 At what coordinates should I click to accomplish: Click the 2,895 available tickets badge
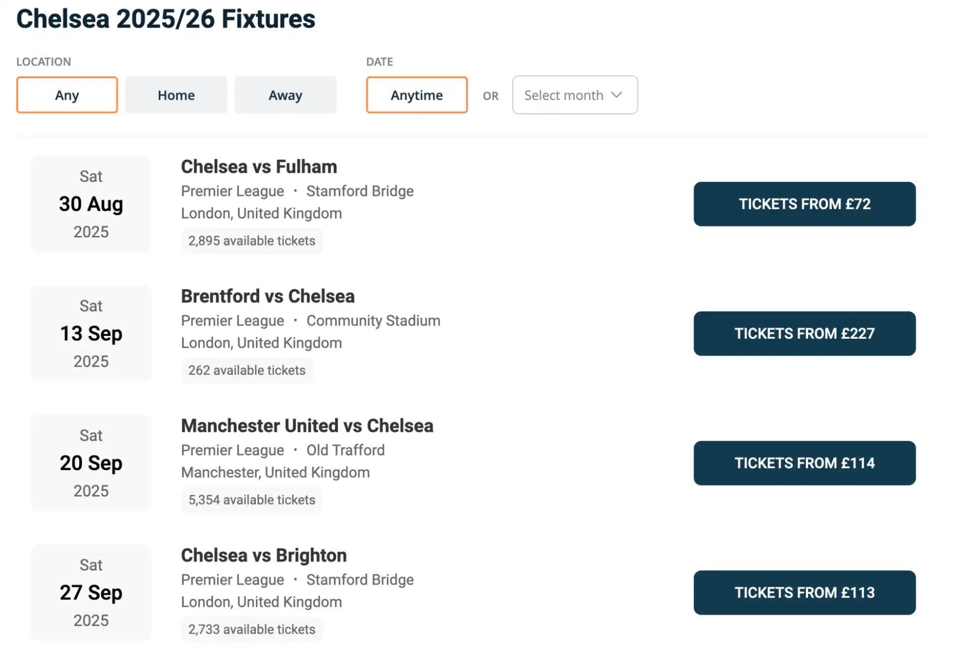tap(252, 241)
